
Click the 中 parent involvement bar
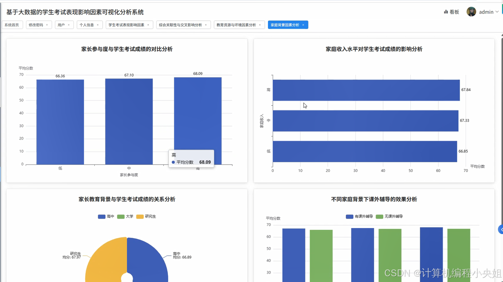[x=129, y=121]
